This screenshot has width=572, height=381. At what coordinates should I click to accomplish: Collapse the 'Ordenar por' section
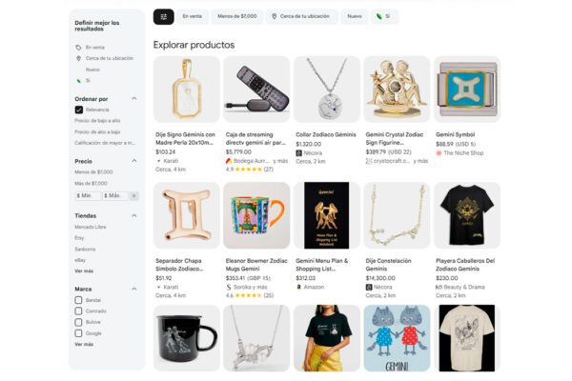coord(134,98)
